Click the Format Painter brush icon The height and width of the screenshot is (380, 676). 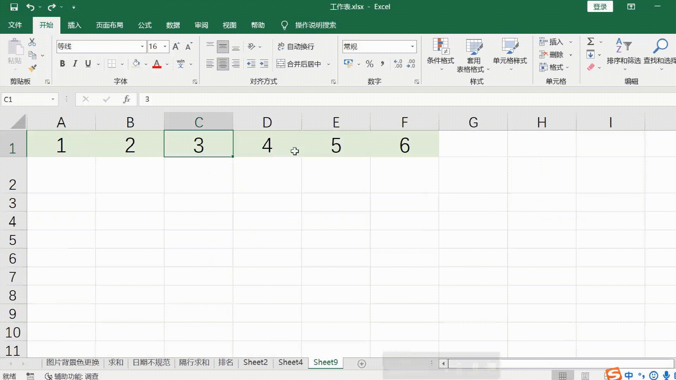tap(33, 68)
